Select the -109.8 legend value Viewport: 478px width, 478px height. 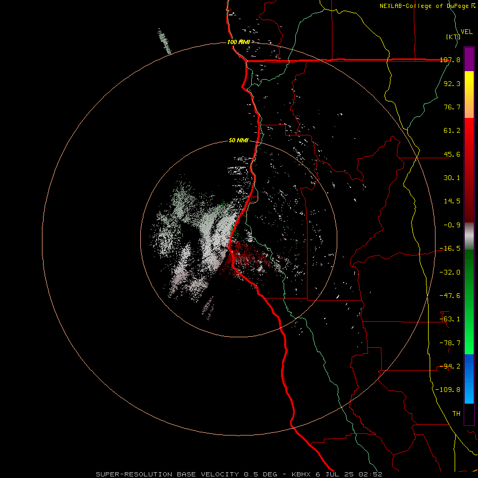[448, 390]
